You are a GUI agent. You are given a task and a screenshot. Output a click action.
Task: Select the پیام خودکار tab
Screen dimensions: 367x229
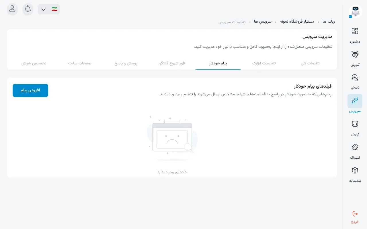[218, 63]
